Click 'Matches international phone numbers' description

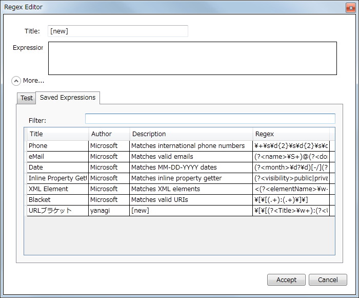[x=191, y=146]
